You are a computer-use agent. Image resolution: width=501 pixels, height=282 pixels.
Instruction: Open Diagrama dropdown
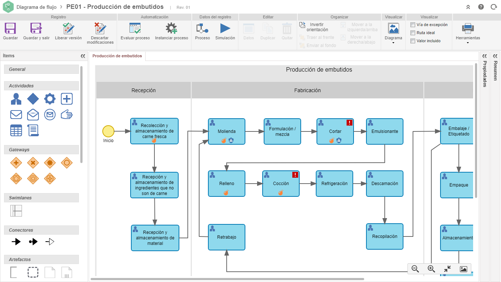(x=393, y=34)
